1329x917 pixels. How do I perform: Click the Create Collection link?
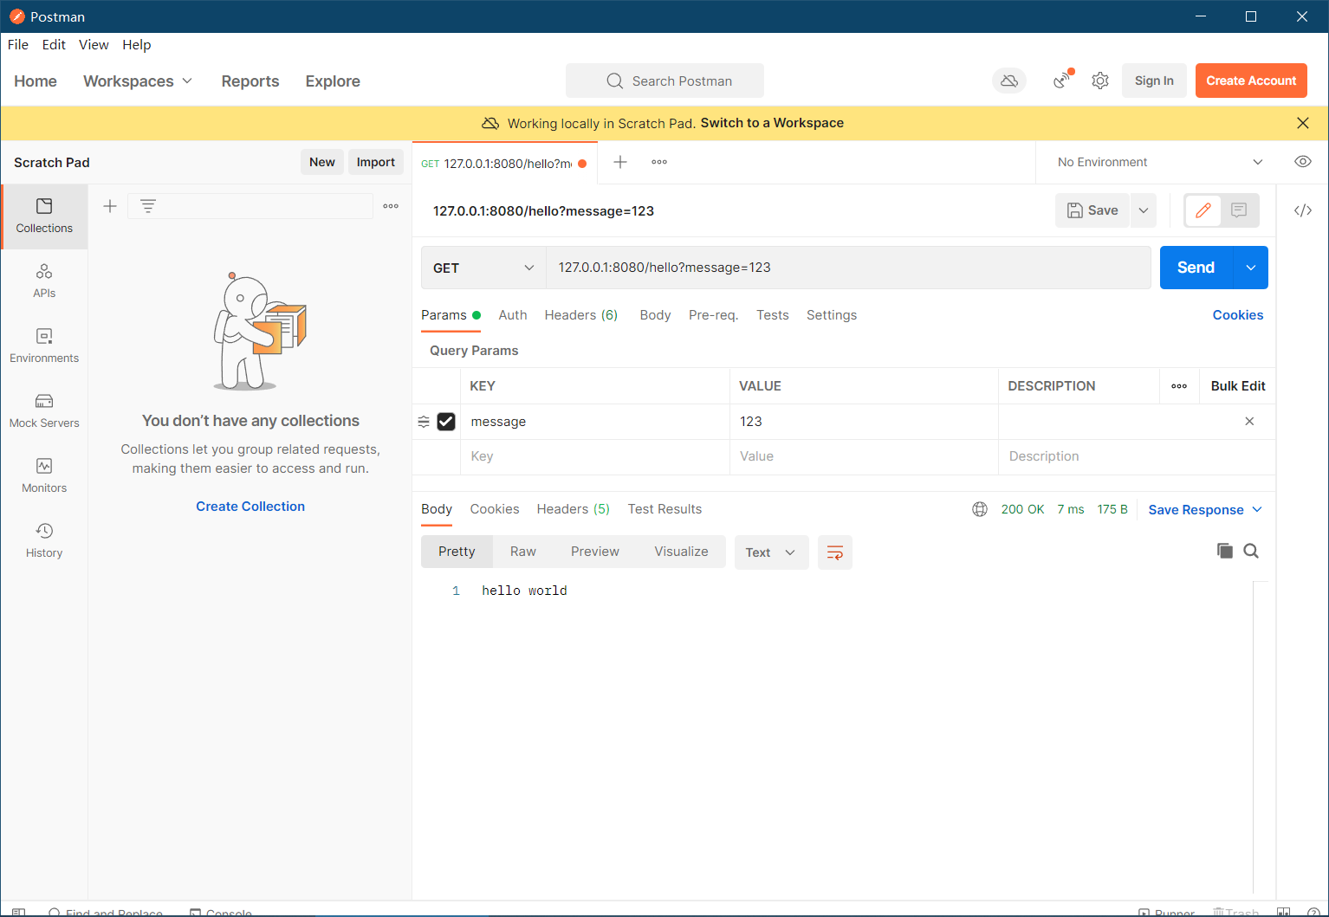250,507
